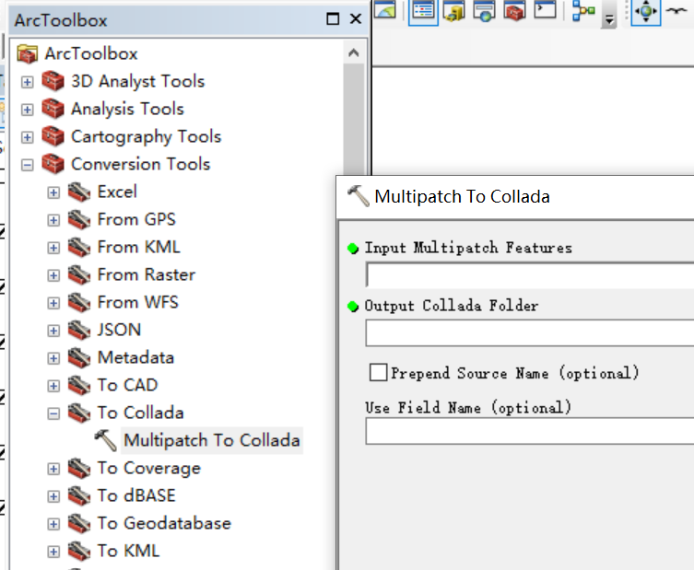Viewport: 694px width, 570px height.
Task: Select the To KML toolset label
Action: tap(128, 551)
